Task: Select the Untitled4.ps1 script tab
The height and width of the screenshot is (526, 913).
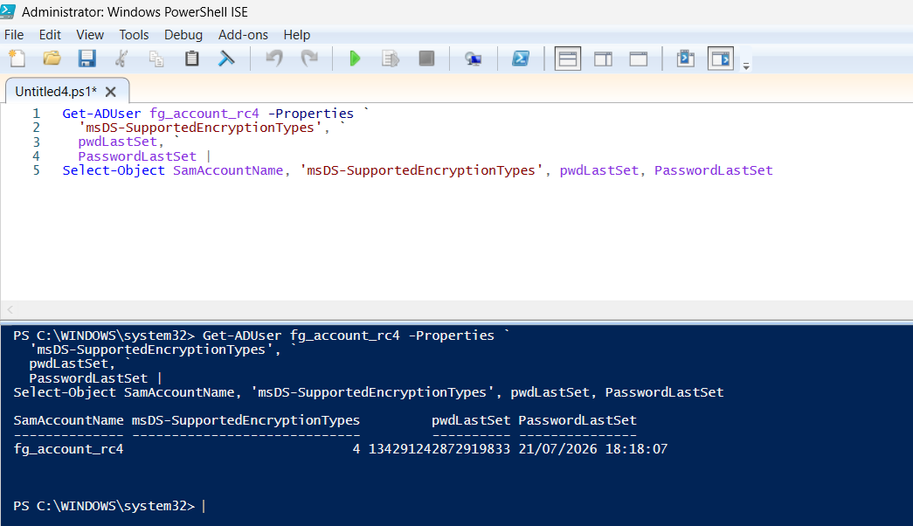Action: click(56, 92)
